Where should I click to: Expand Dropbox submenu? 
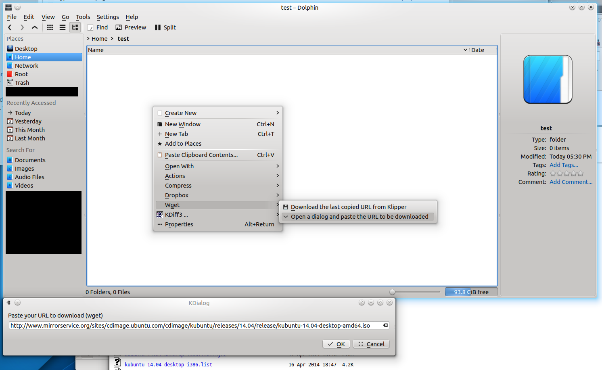[x=218, y=195]
